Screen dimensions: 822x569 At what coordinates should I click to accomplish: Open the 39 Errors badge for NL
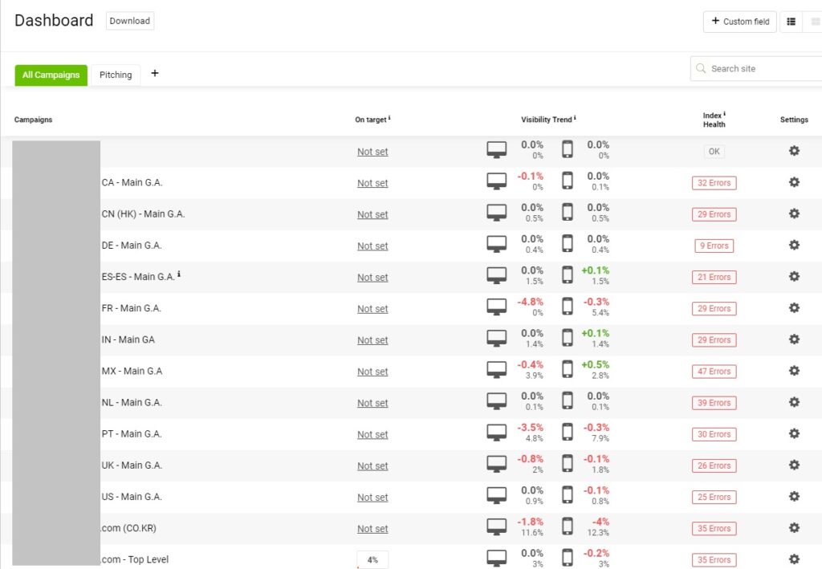click(x=714, y=403)
